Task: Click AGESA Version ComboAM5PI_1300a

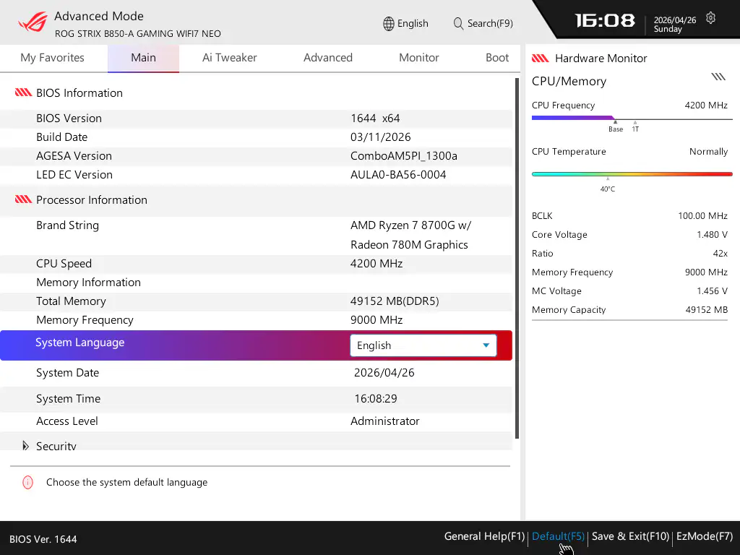Action: click(403, 156)
